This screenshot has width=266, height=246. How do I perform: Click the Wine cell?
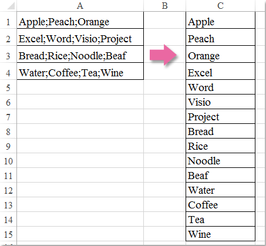[220, 234]
